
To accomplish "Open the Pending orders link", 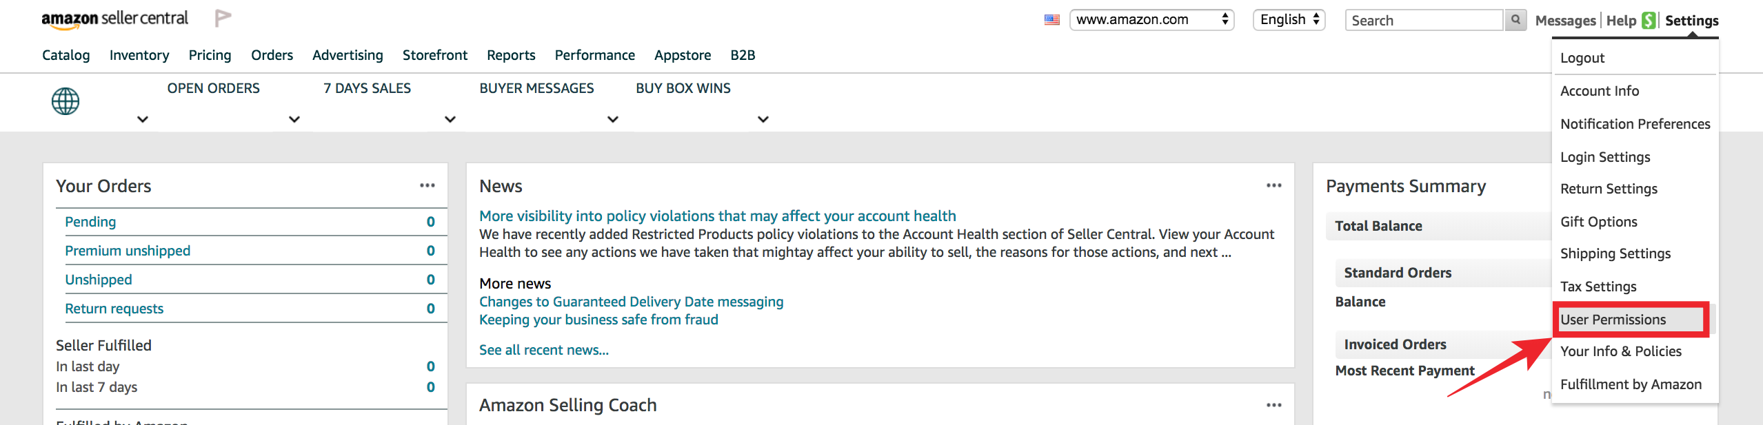I will point(90,222).
